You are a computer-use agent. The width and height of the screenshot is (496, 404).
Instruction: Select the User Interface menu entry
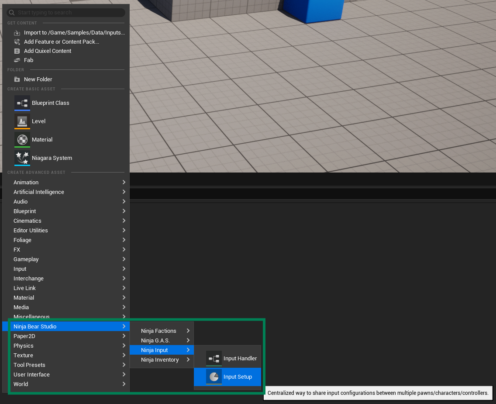[31, 375]
